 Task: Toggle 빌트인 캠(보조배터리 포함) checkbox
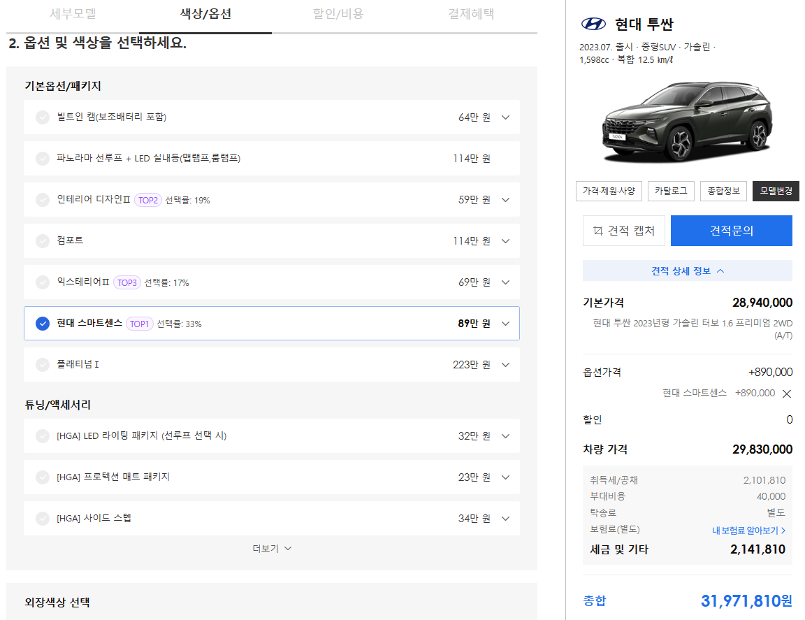43,117
